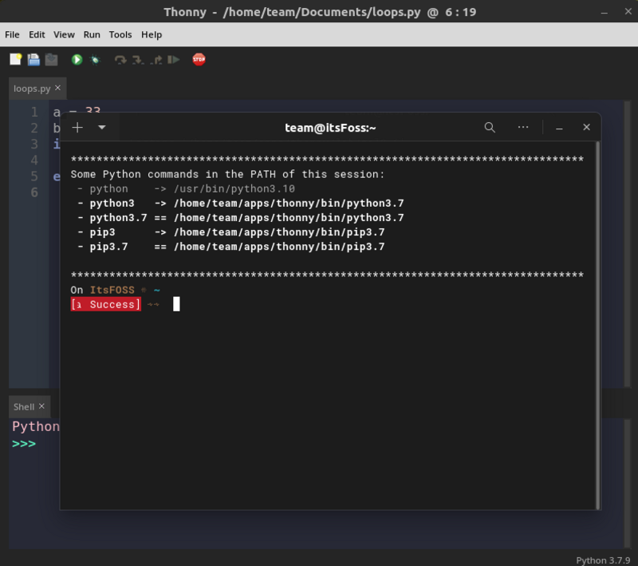The image size is (638, 566).
Task: Switch to the Shell tab
Action: (x=23, y=406)
